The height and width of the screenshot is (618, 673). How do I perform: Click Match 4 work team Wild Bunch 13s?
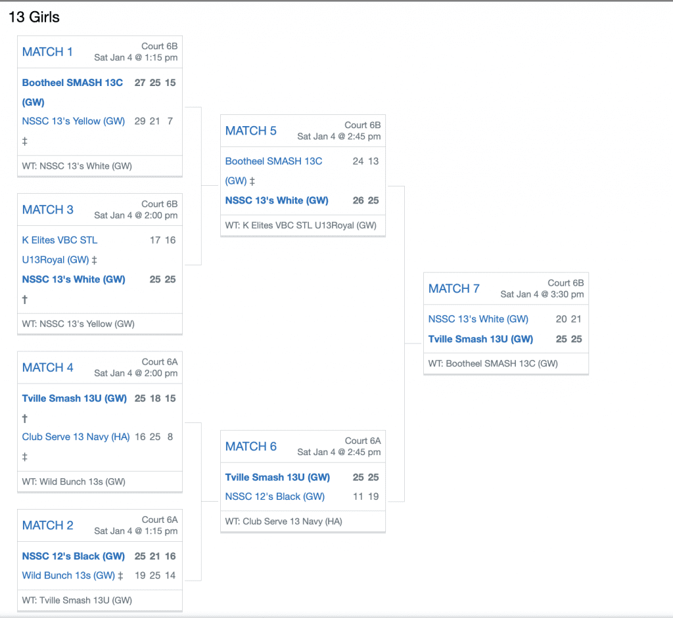coord(74,481)
